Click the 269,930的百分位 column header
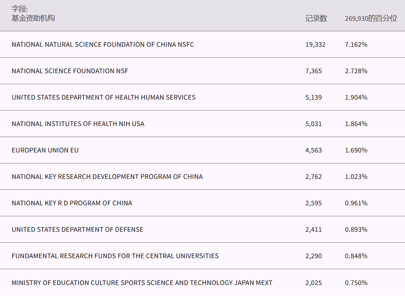Viewport: 405px width, 296px height. pyautogui.click(x=371, y=18)
